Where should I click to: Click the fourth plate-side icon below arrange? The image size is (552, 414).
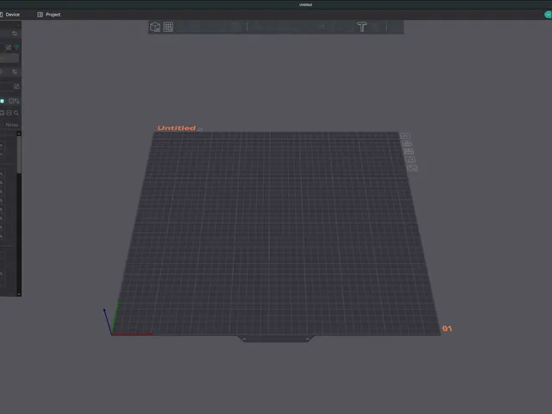tap(411, 160)
